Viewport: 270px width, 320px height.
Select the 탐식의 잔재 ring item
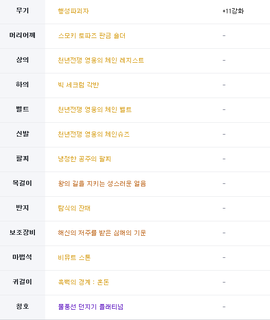coord(74,208)
